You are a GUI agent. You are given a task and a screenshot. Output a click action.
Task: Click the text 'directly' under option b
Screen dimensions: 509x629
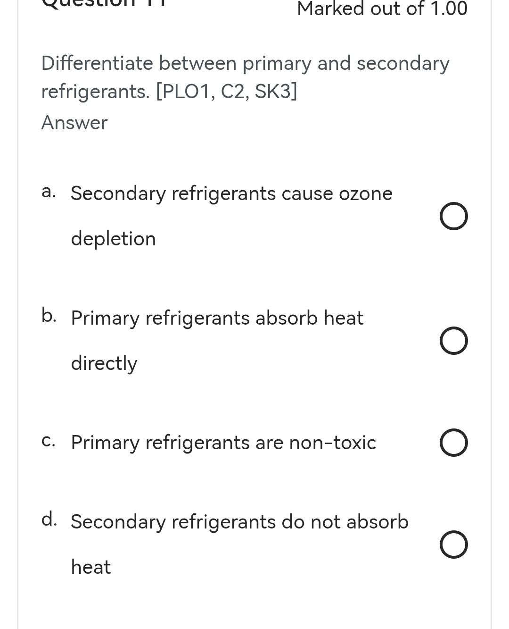104,363
